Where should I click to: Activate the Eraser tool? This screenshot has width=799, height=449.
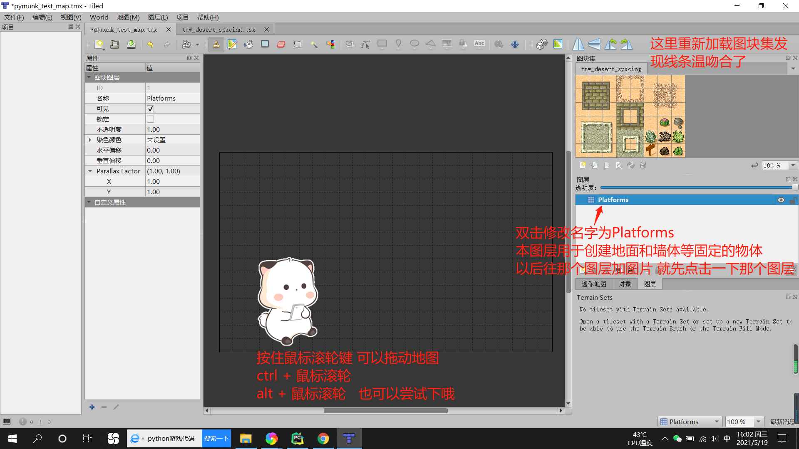click(x=281, y=44)
